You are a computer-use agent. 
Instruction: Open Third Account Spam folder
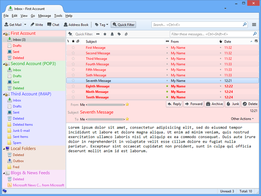pyautogui.click(x=17, y=143)
